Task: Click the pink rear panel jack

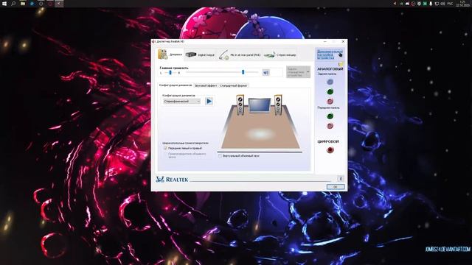Action: click(330, 101)
